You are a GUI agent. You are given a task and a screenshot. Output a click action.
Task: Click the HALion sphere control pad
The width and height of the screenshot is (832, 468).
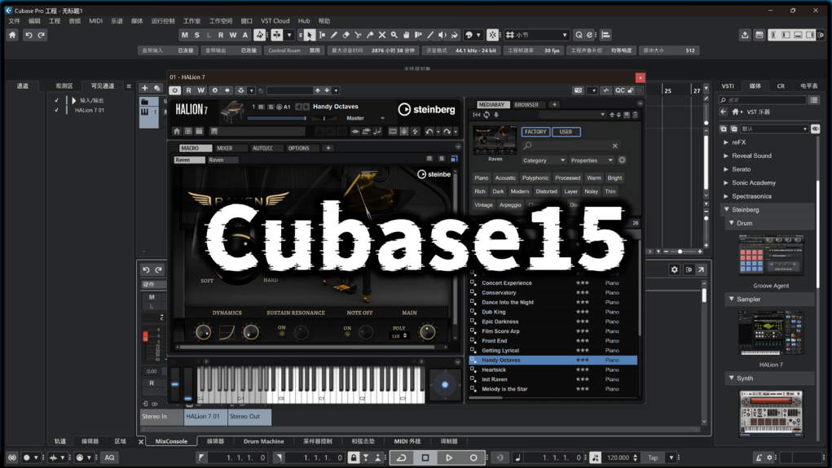(x=445, y=384)
